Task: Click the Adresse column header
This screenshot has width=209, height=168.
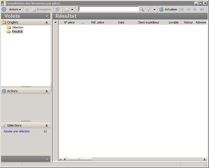Action: 201,22
